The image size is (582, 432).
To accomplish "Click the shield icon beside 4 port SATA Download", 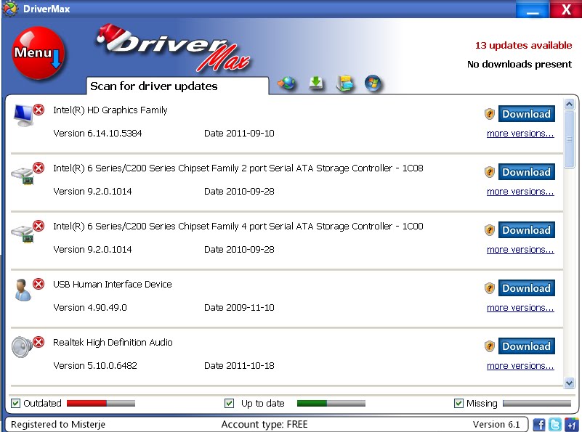I will (x=490, y=230).
